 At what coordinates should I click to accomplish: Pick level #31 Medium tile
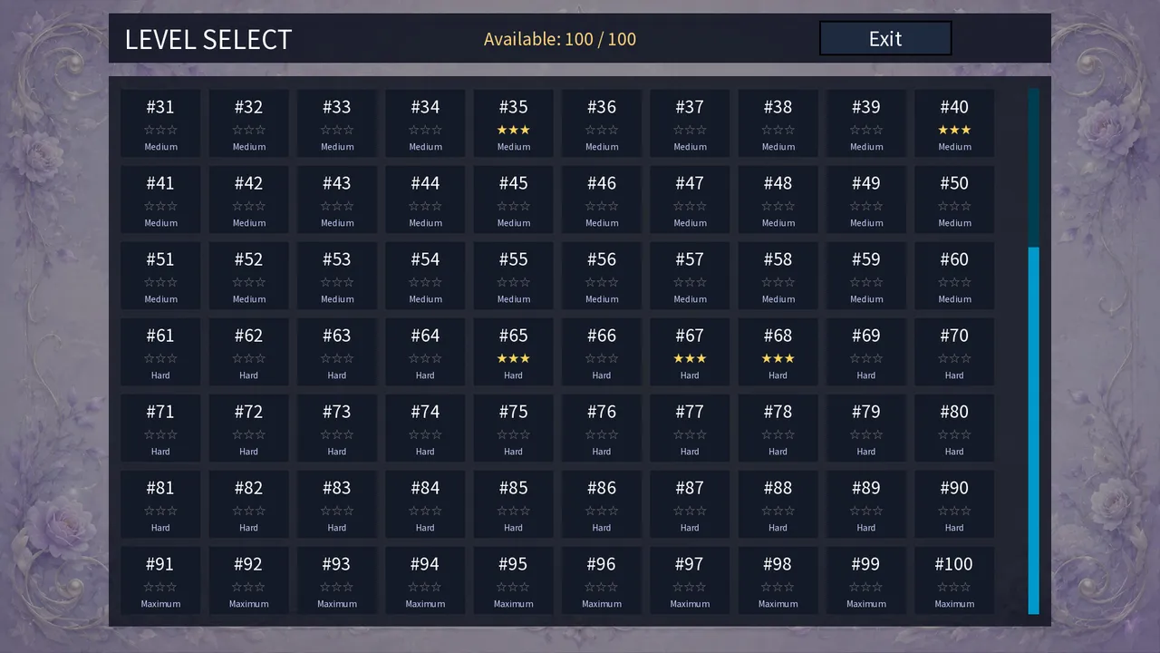160,123
